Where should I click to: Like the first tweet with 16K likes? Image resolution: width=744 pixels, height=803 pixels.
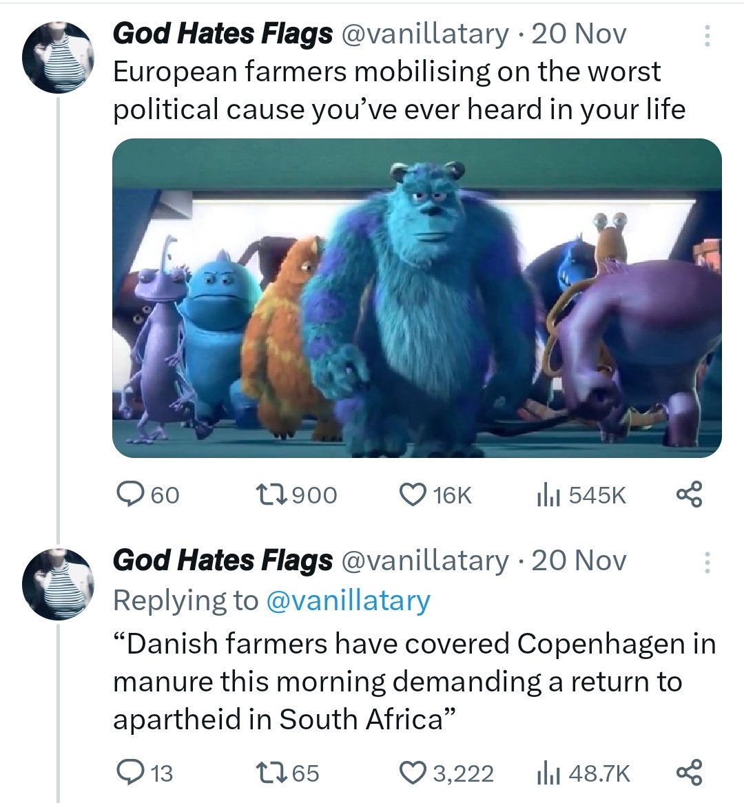tap(413, 494)
